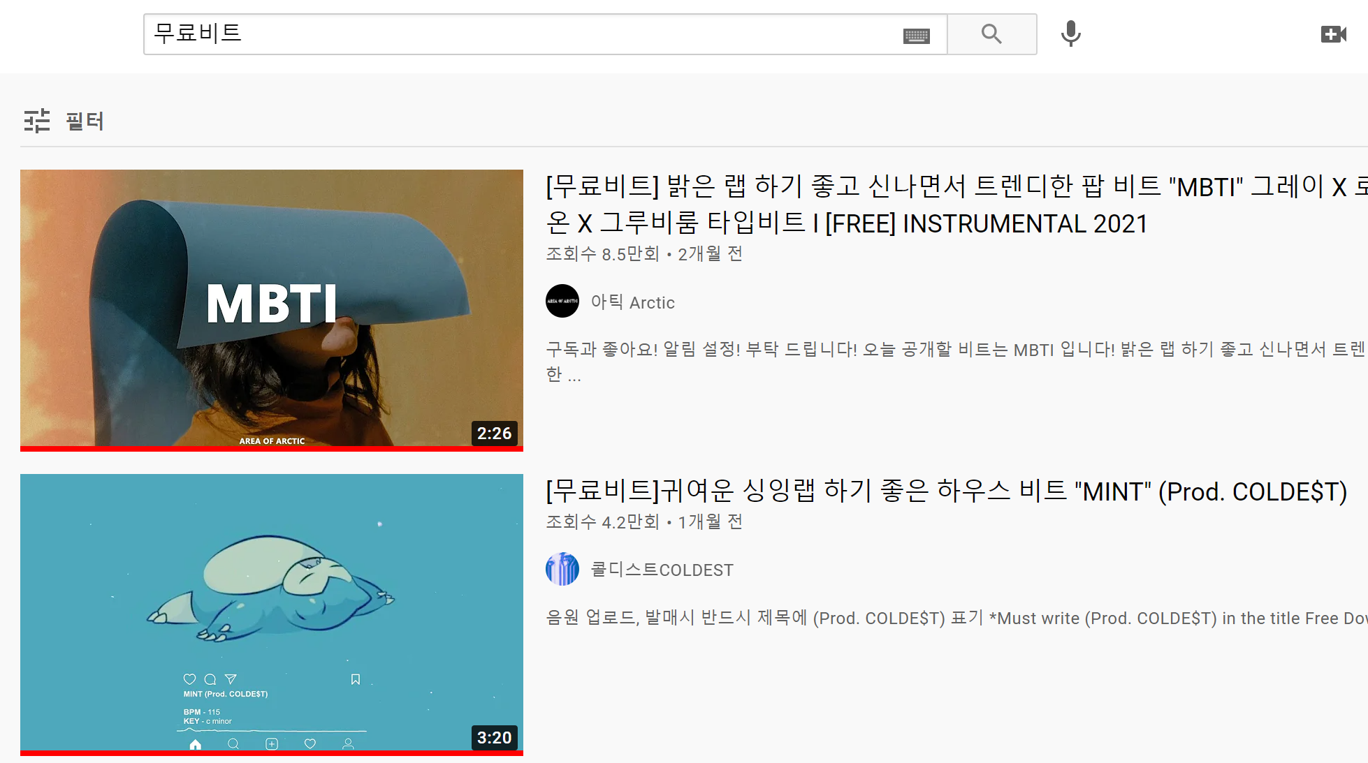The height and width of the screenshot is (763, 1368).
Task: Open the MINT house beat video title
Action: click(x=946, y=491)
